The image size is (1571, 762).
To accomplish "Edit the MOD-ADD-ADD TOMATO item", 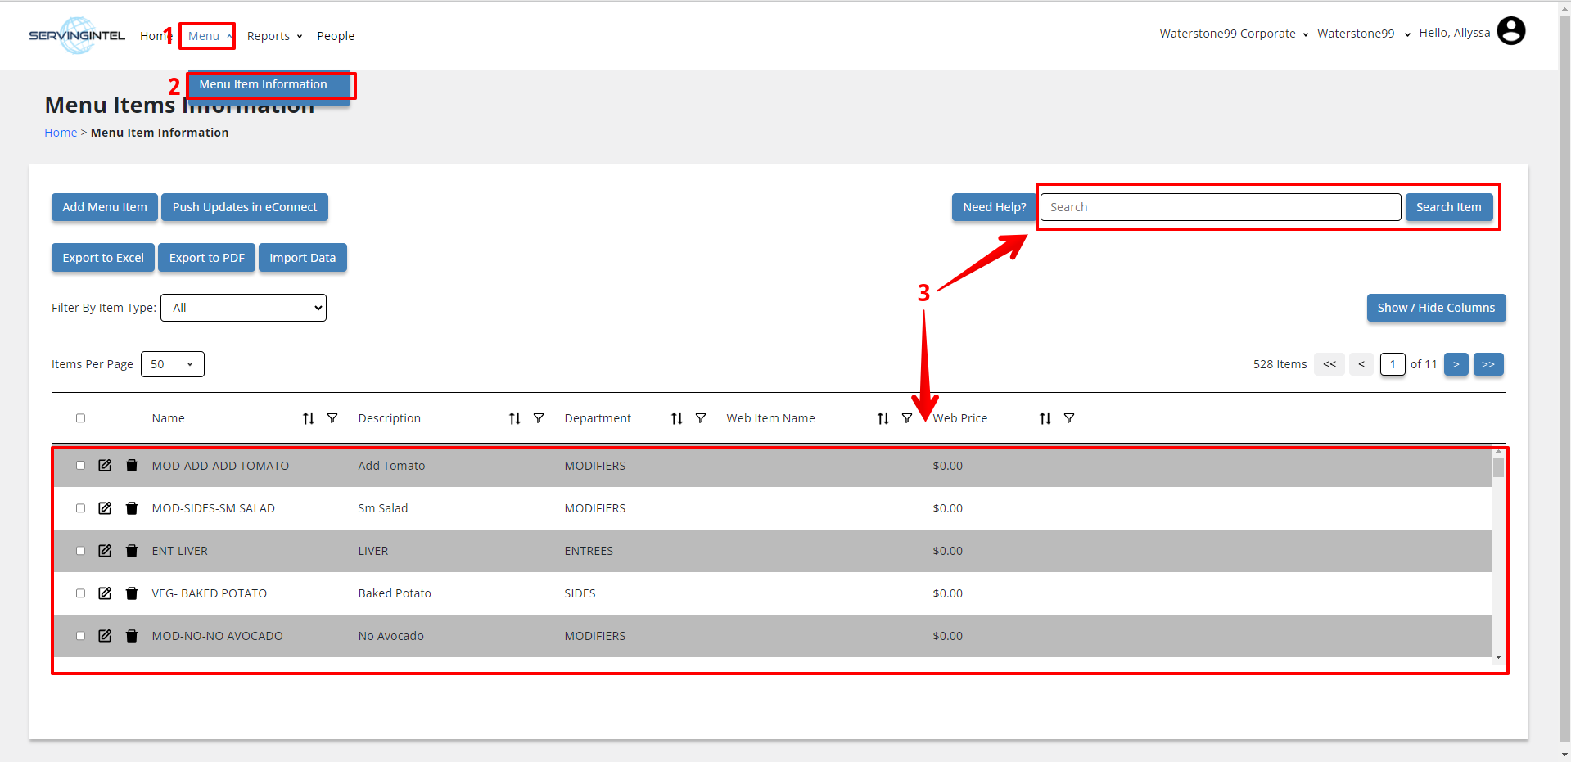I will tap(105, 466).
